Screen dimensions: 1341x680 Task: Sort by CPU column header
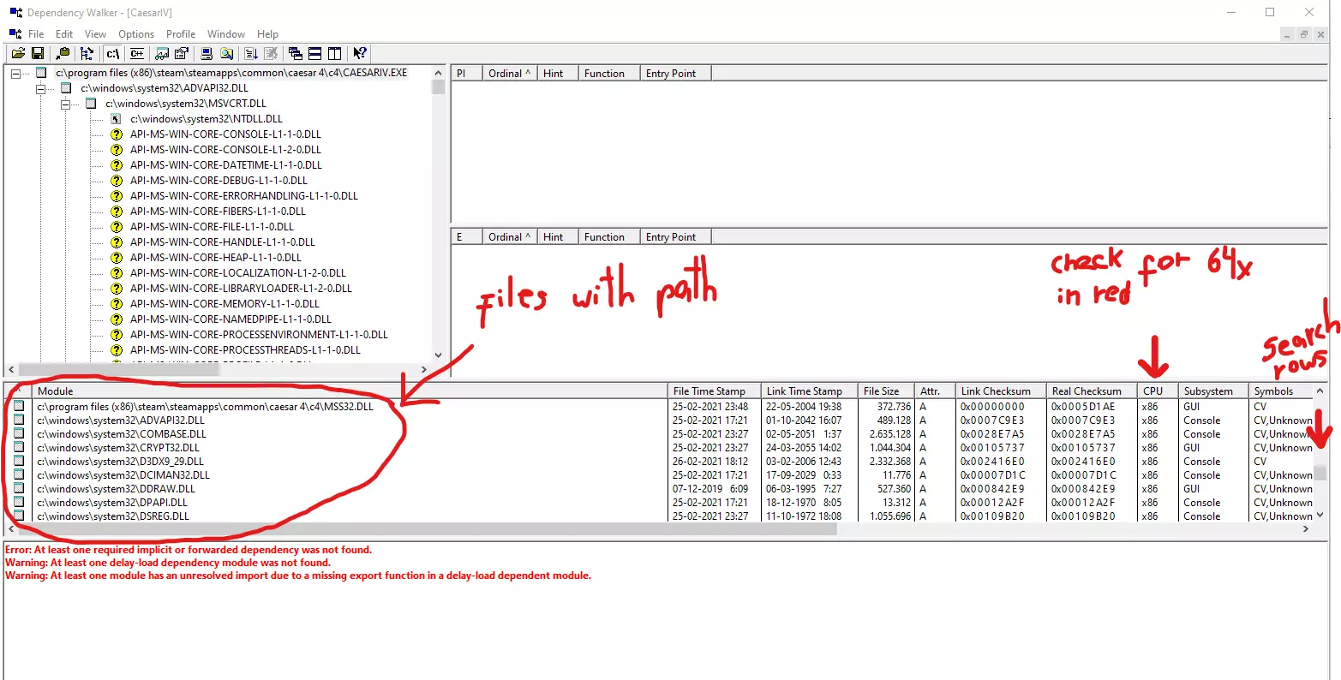coord(1158,391)
